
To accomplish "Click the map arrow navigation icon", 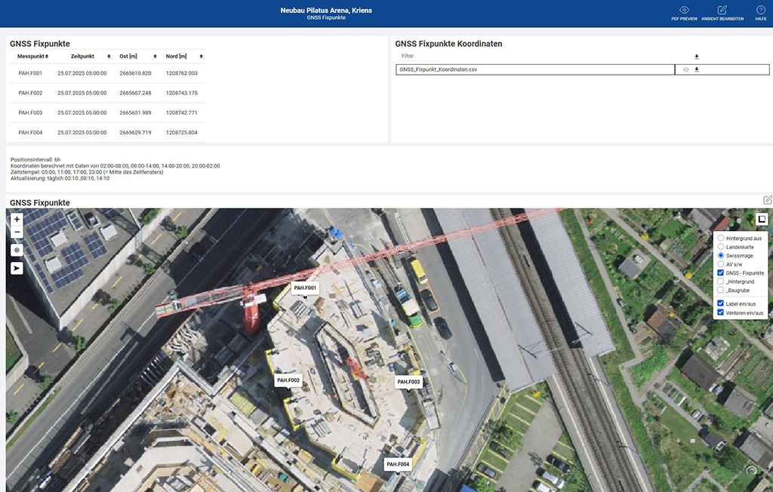I will tap(17, 267).
